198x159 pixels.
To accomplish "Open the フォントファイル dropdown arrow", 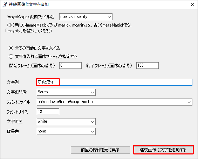I will point(189,102).
